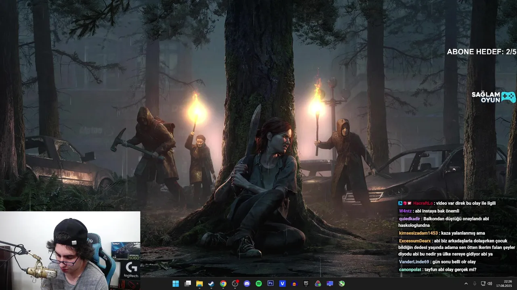Select chat username kimsesizadam1453
The image size is (517, 290).
point(418,233)
